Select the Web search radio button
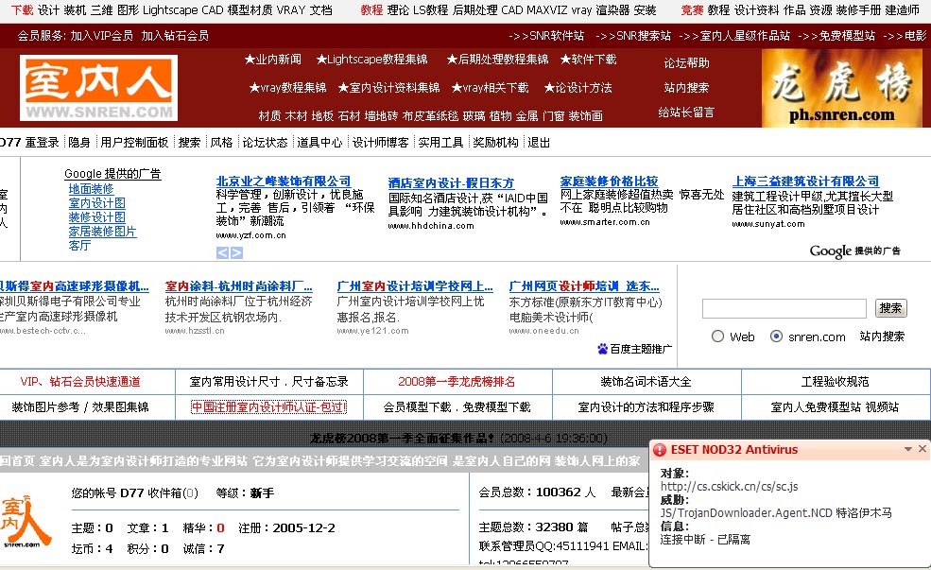 pos(717,337)
